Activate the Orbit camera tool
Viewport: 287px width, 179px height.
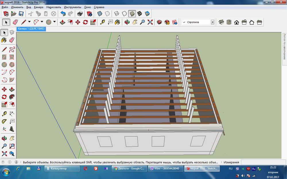tap(127, 22)
